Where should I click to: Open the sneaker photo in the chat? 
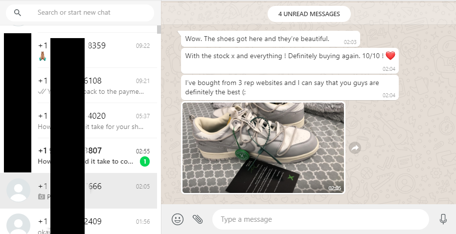(263, 148)
